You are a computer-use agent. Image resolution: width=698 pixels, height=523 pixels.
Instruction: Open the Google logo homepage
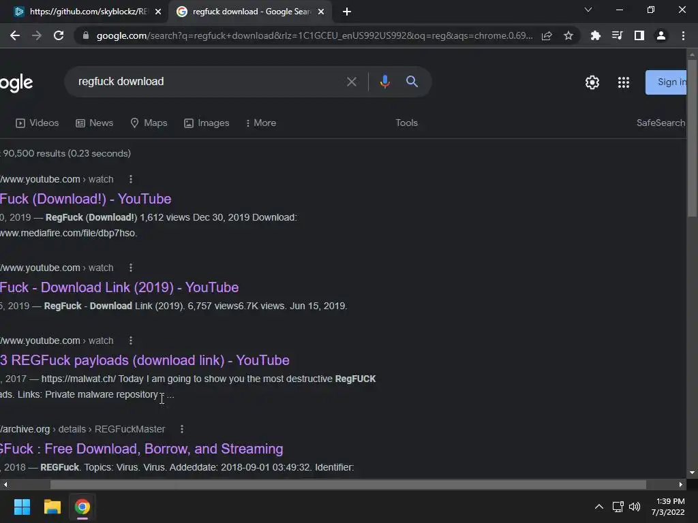point(16,82)
